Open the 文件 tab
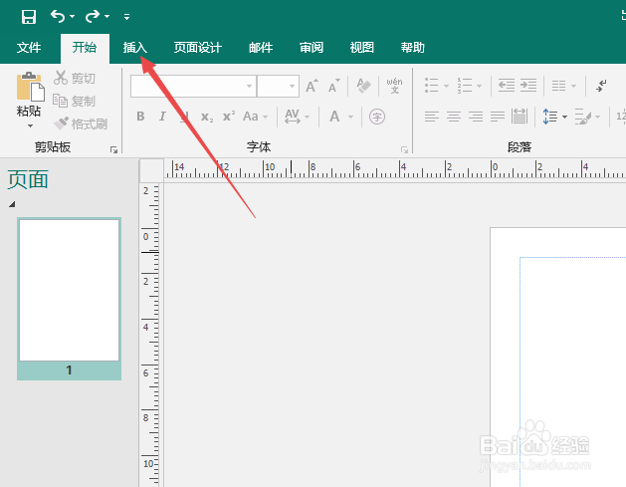This screenshot has width=626, height=487. click(x=28, y=48)
